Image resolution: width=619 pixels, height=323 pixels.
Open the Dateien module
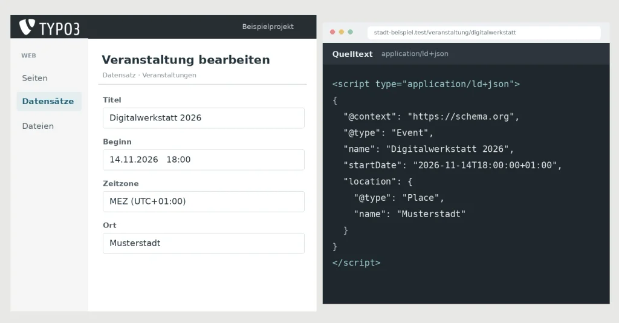coord(38,126)
